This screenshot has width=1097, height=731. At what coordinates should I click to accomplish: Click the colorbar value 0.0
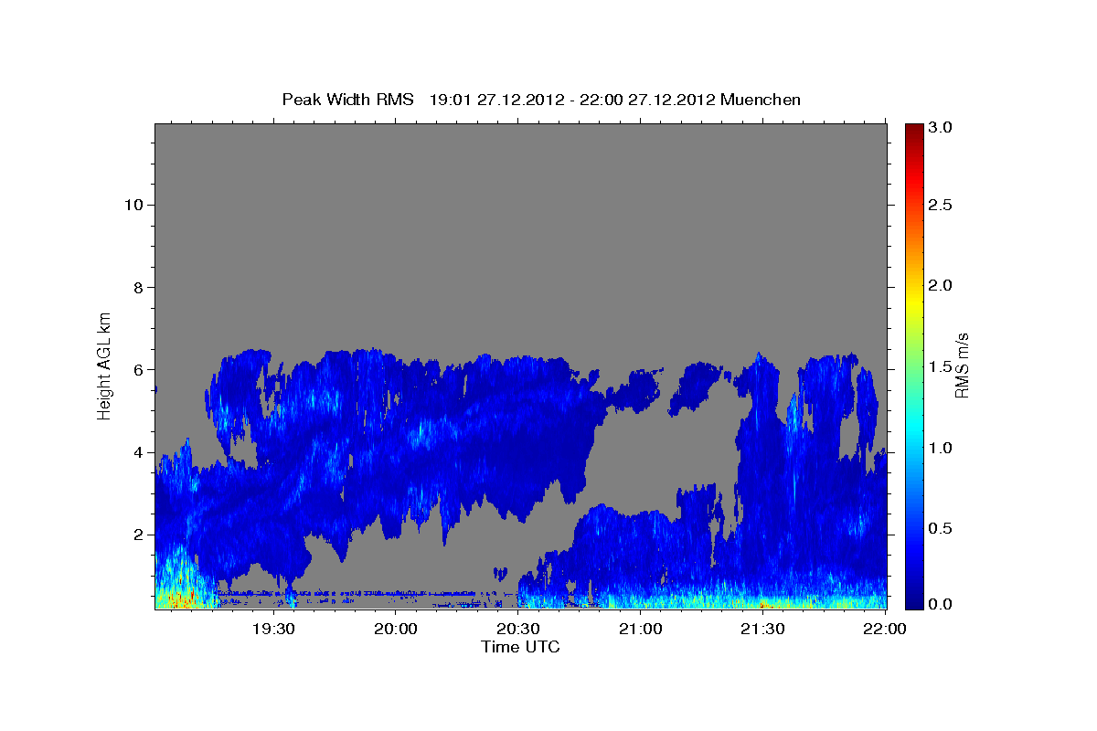[x=940, y=605]
